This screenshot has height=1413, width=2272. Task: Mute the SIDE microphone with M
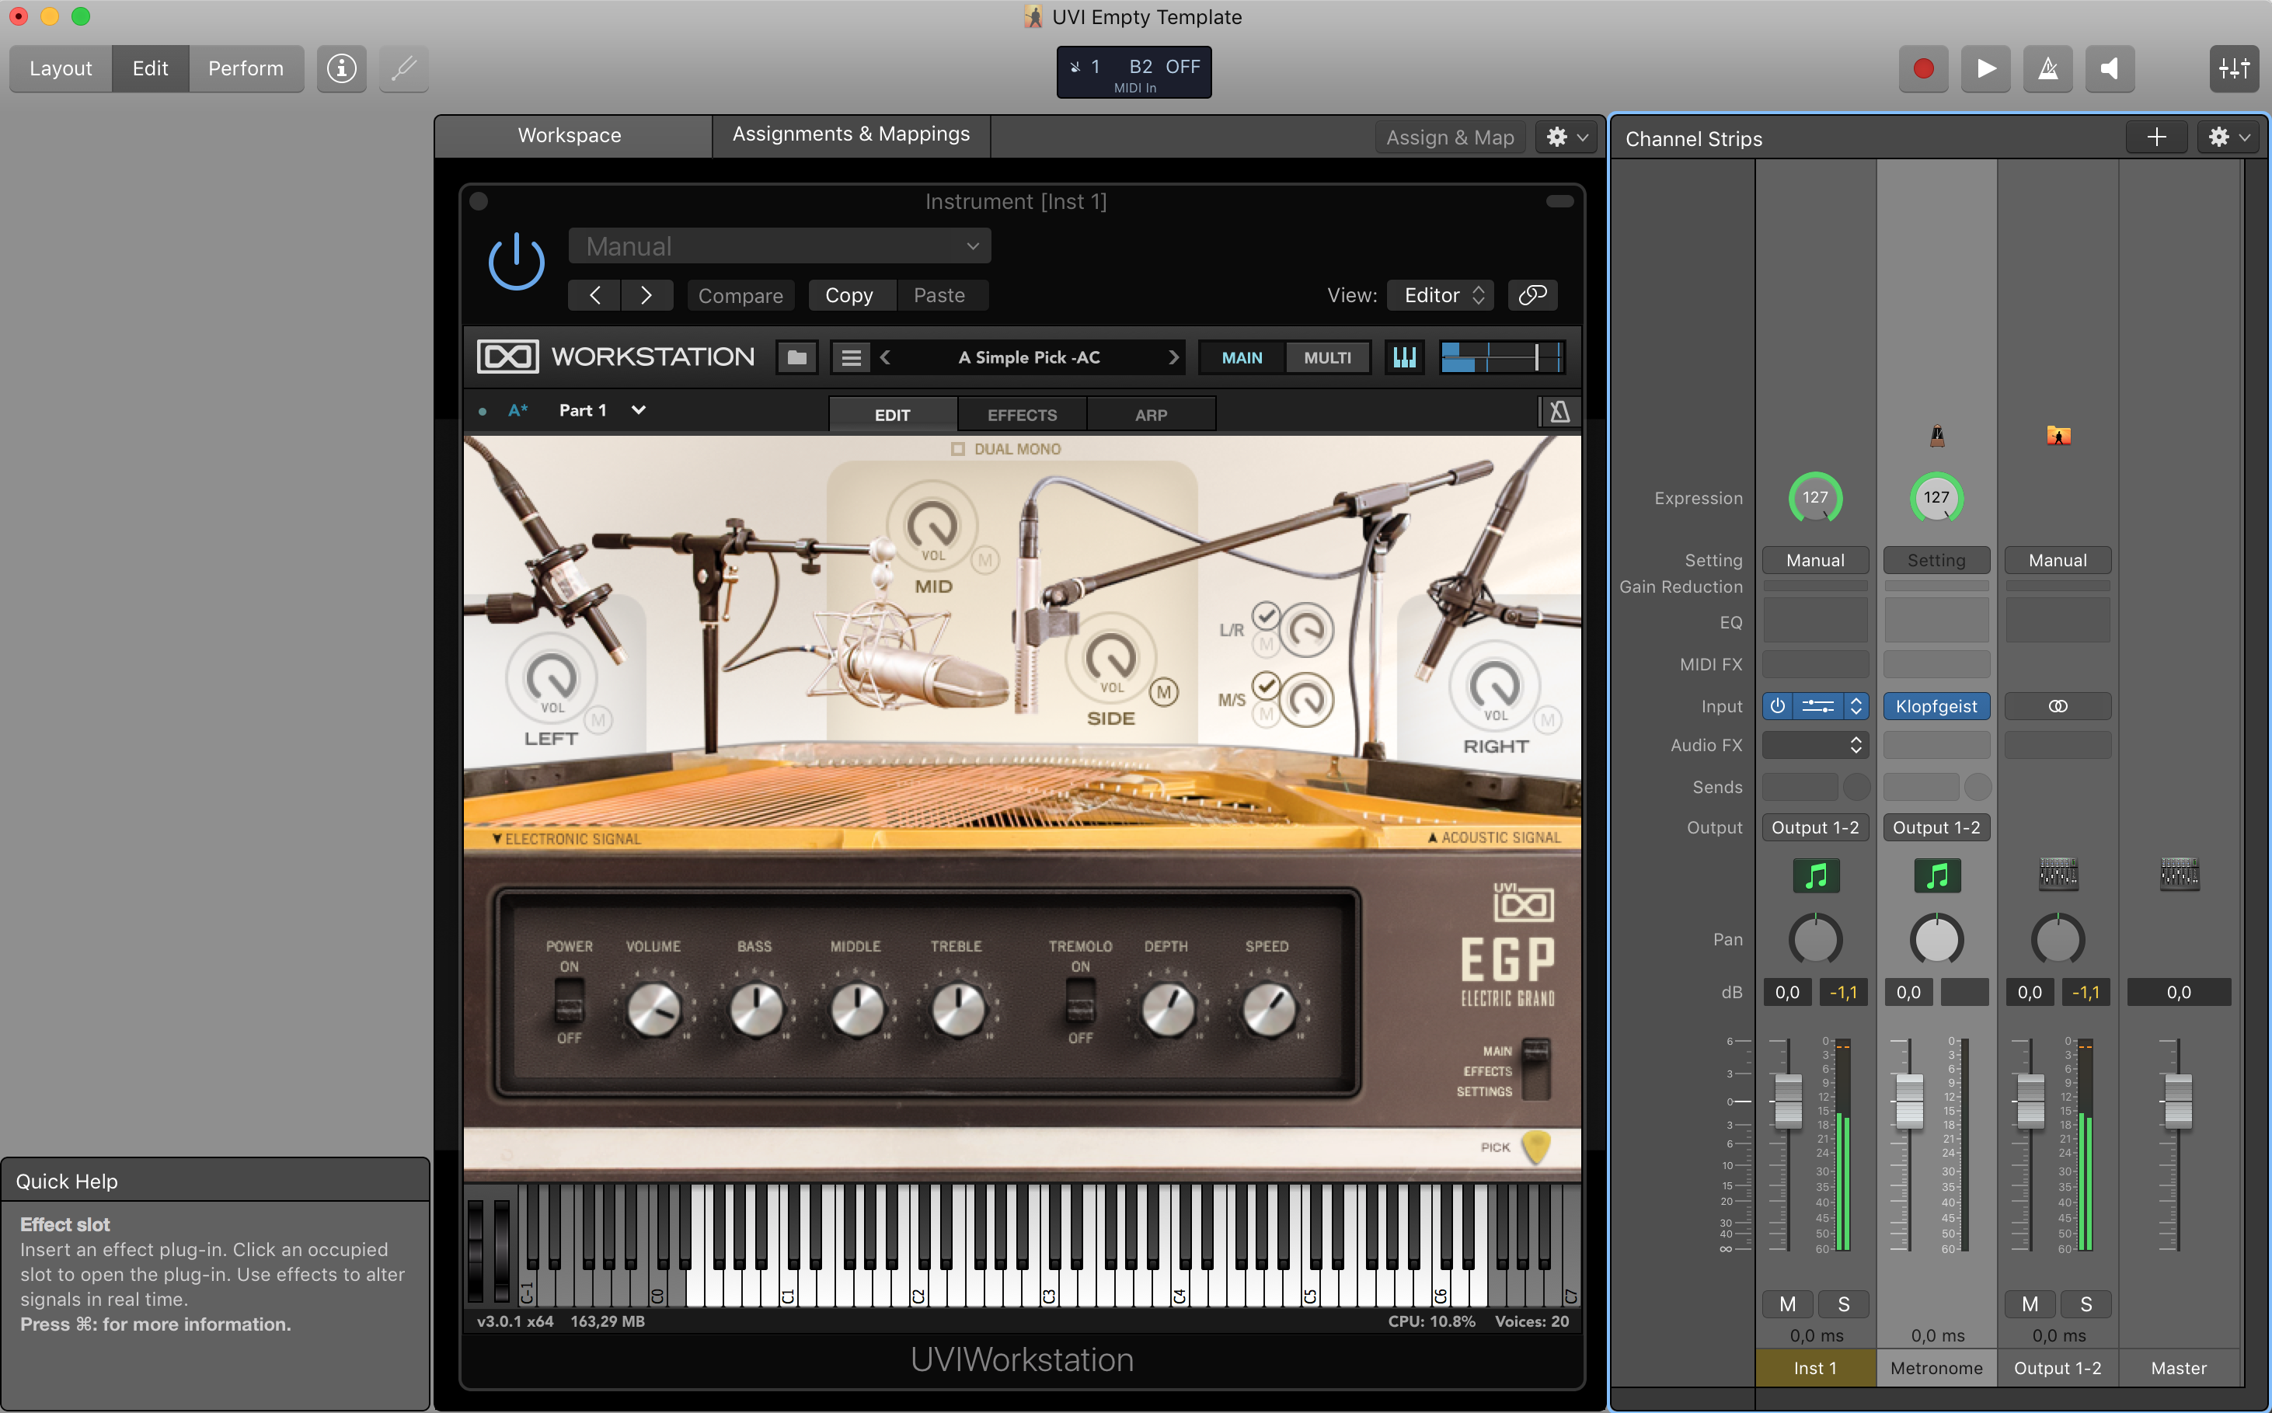1163,692
